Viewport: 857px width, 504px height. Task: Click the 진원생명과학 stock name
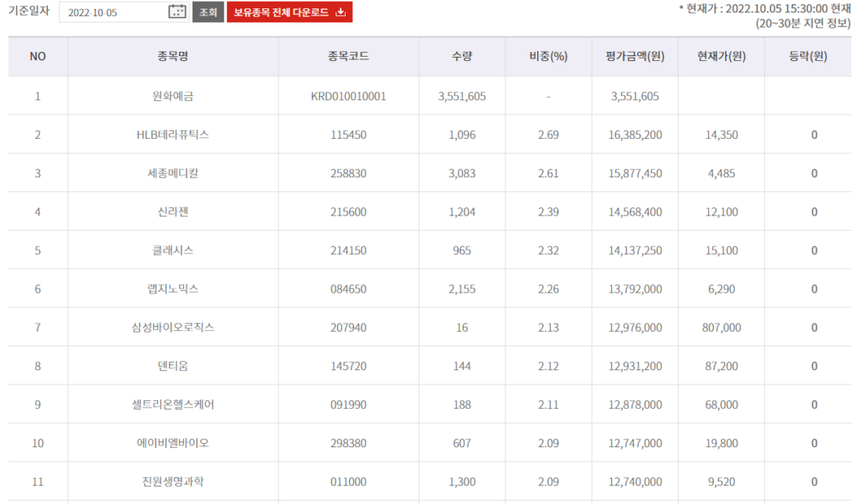[172, 481]
